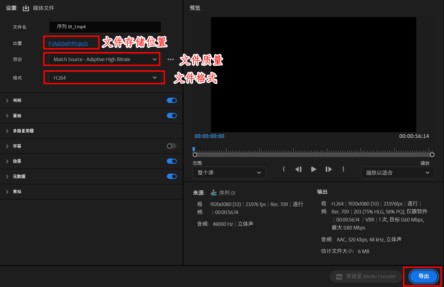Disable the 音频 export toggle
Viewport: 444px width, 287px height.
171,116
